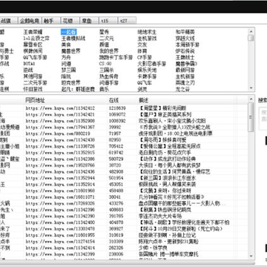Click the category list scroll-up arrow
Image resolution: width=267 pixels, height=267 pixels.
point(251,32)
